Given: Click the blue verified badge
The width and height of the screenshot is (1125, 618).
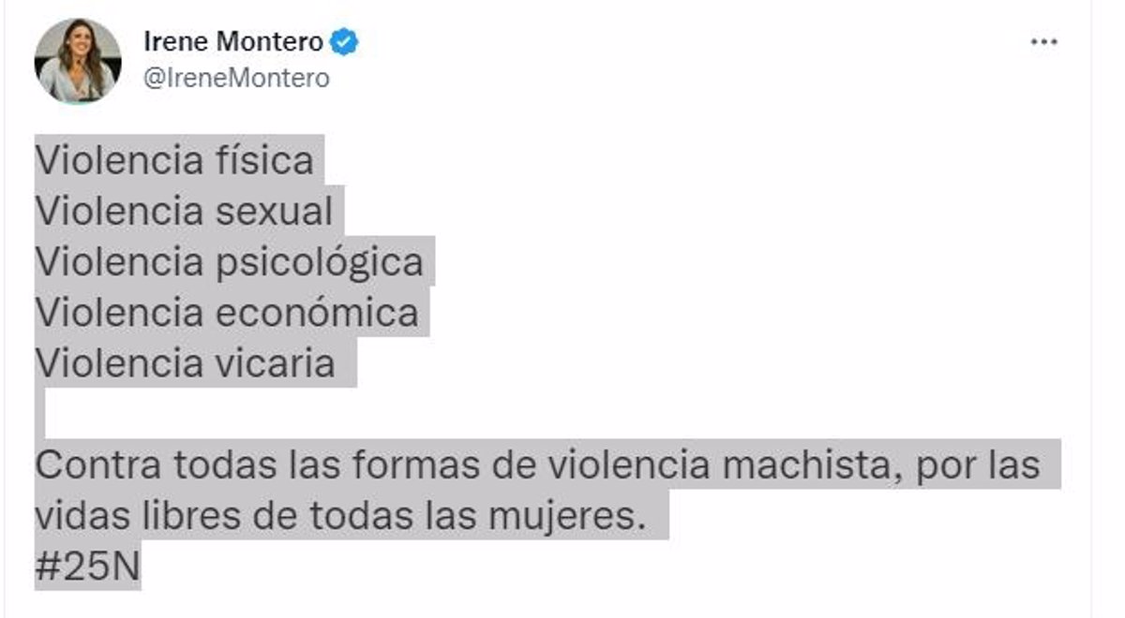Looking at the screenshot, I should point(344,42).
